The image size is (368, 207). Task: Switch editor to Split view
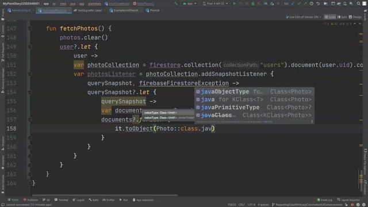coord(342,17)
